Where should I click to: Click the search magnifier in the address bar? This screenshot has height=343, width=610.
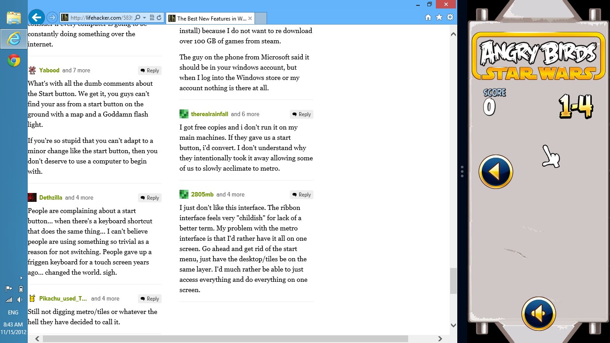138,18
